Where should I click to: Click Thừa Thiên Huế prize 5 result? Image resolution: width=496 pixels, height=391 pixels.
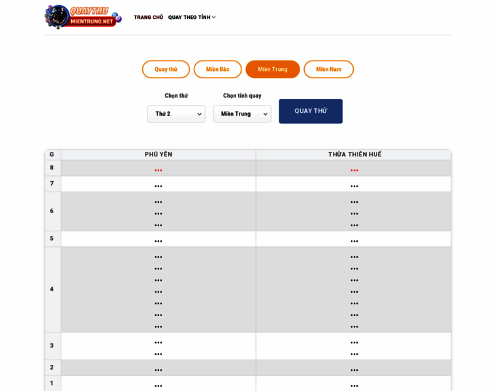click(354, 241)
